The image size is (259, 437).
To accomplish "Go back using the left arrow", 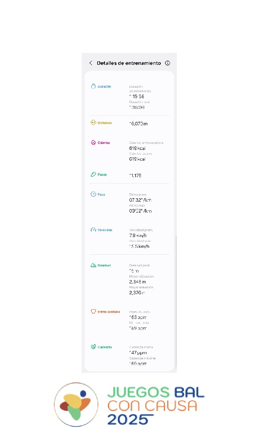I will pyautogui.click(x=91, y=63).
